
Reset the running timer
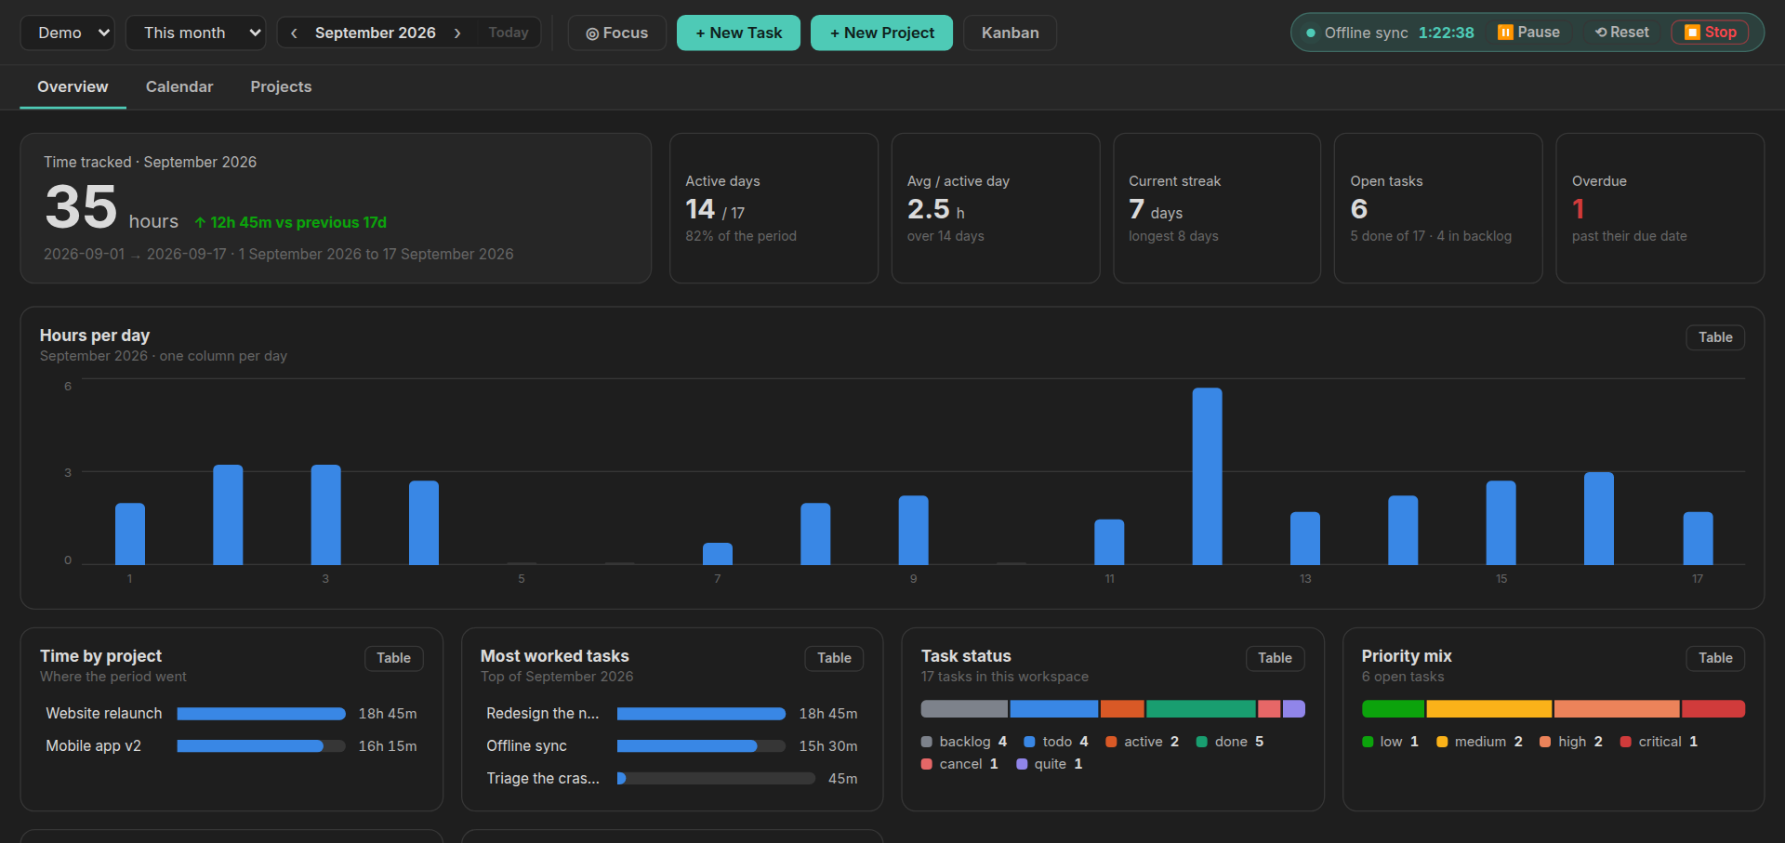pyautogui.click(x=1622, y=33)
